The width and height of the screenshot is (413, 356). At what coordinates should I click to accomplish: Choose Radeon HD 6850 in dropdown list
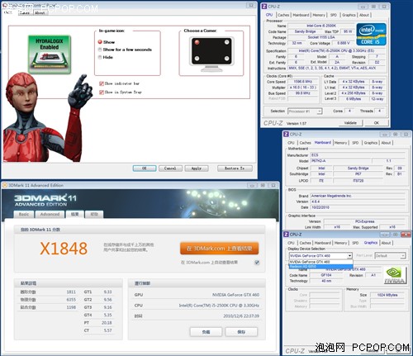pos(320,267)
